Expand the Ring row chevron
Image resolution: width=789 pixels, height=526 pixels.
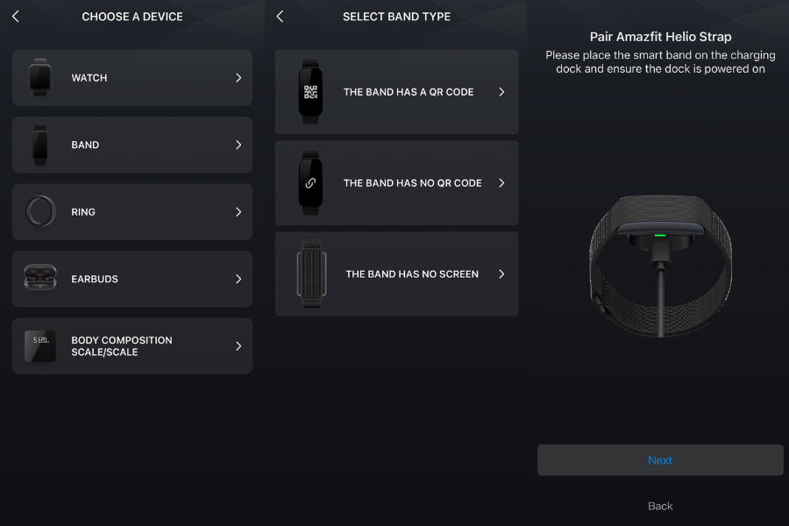(238, 211)
